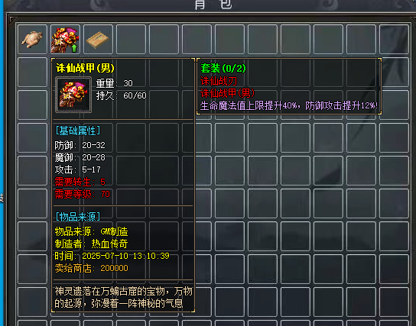Click the [基础属性] section header
Image resolution: width=416 pixels, height=326 pixels.
click(x=78, y=131)
